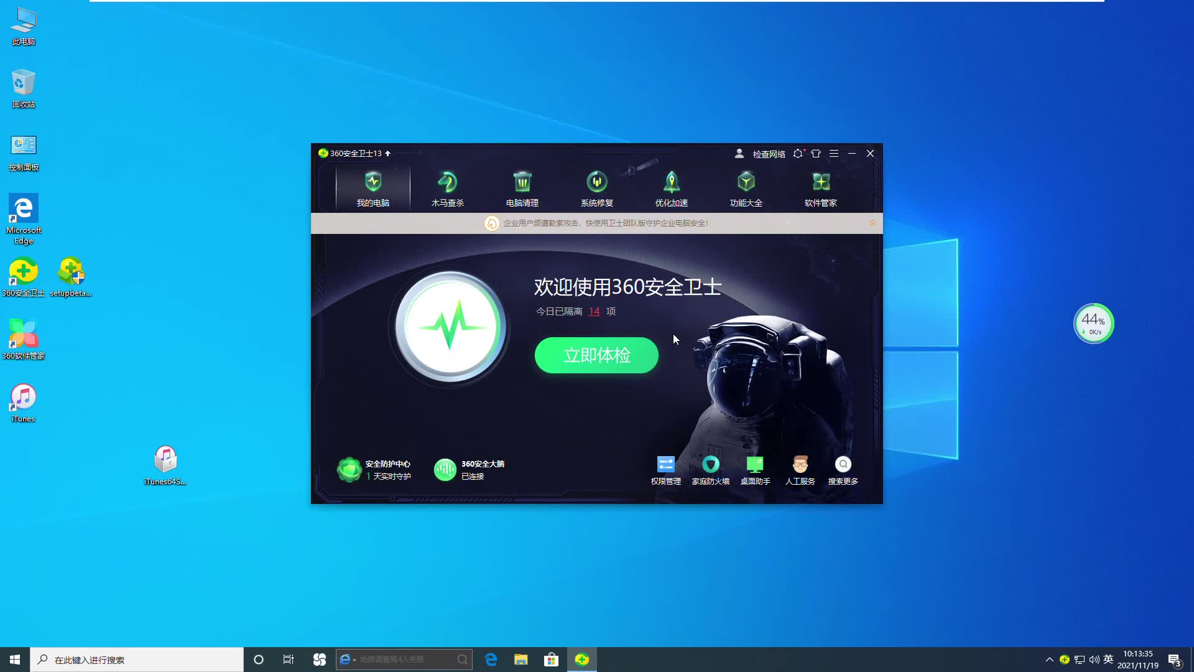Screen dimensions: 1194x672
Task: Open the Action Center notifications
Action: click(1175, 660)
